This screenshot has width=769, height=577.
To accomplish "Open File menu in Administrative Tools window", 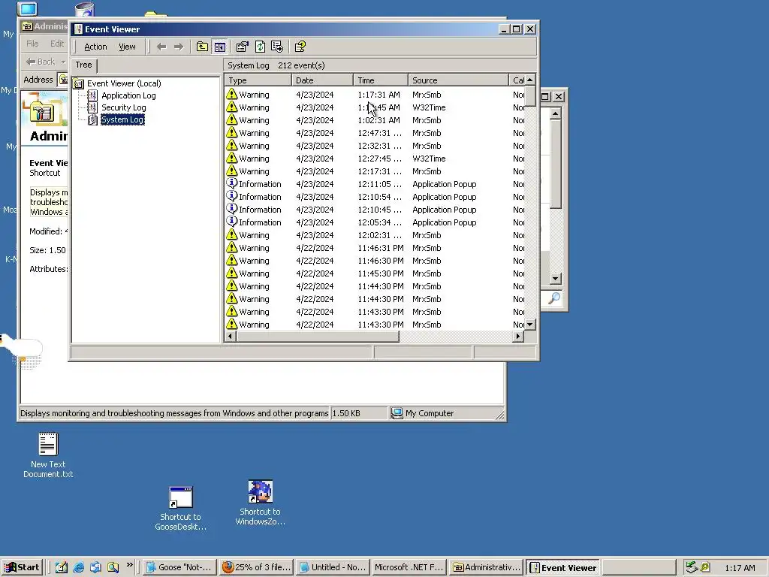I will point(32,44).
